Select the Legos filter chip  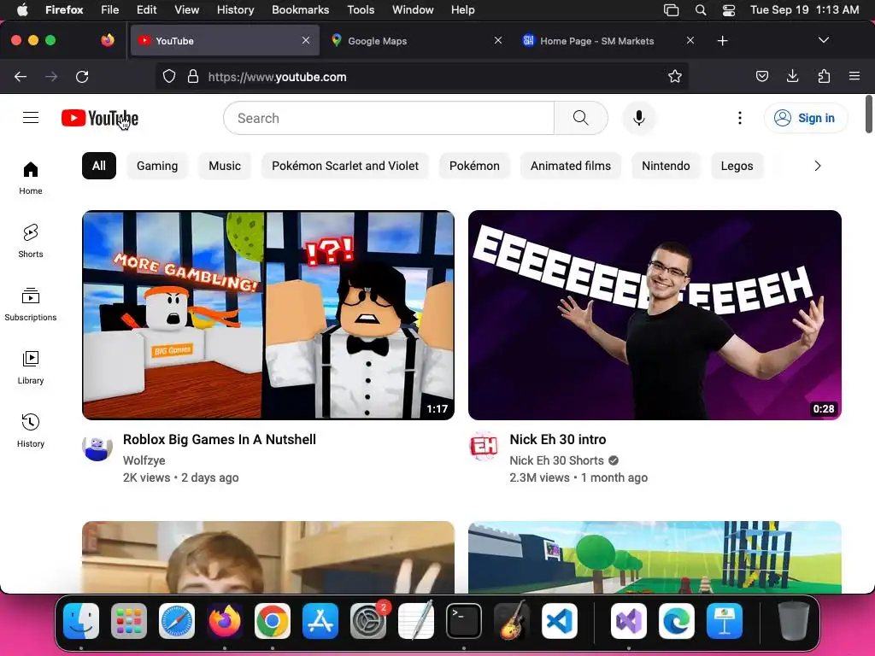(737, 166)
